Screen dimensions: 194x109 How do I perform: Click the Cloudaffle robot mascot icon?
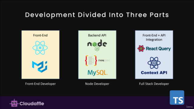[x=14, y=103]
